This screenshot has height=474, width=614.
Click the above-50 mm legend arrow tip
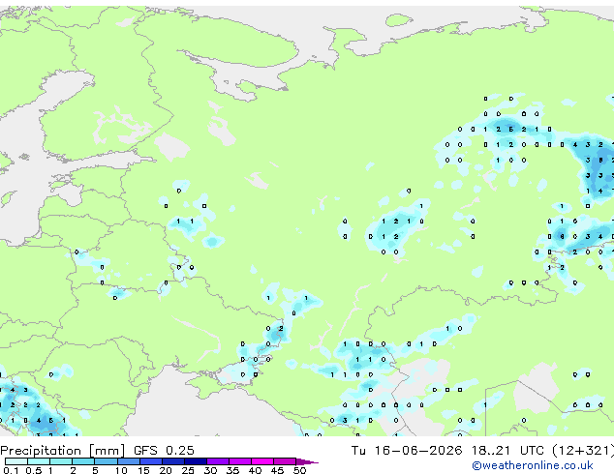point(307,461)
